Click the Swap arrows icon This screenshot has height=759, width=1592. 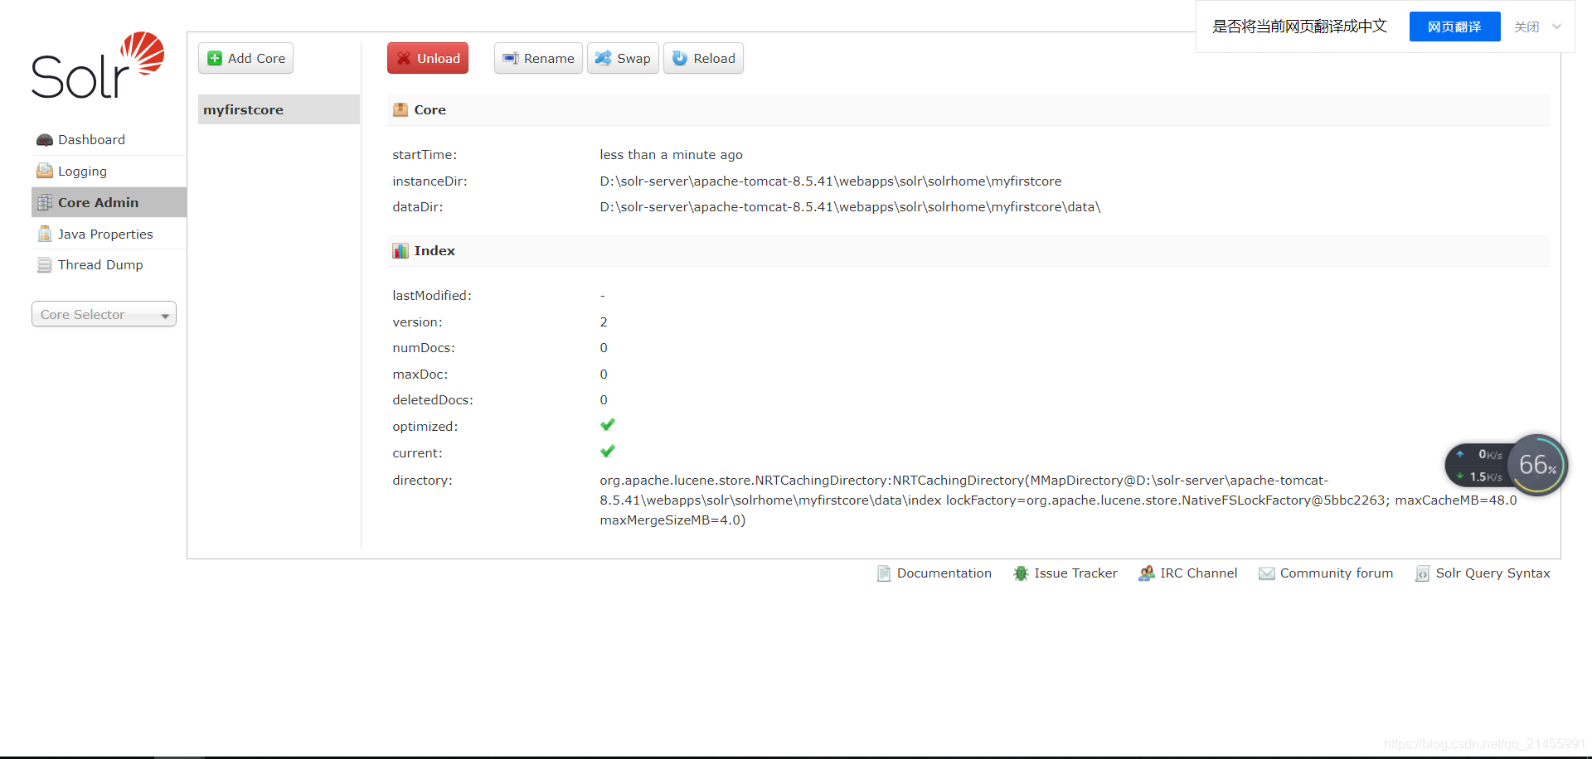(x=604, y=58)
